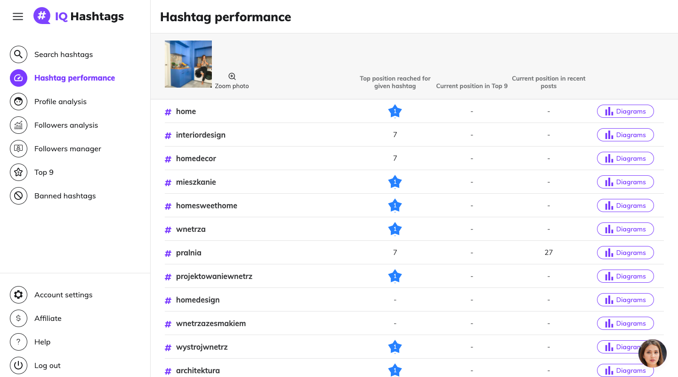Open Account settings

[63, 295]
